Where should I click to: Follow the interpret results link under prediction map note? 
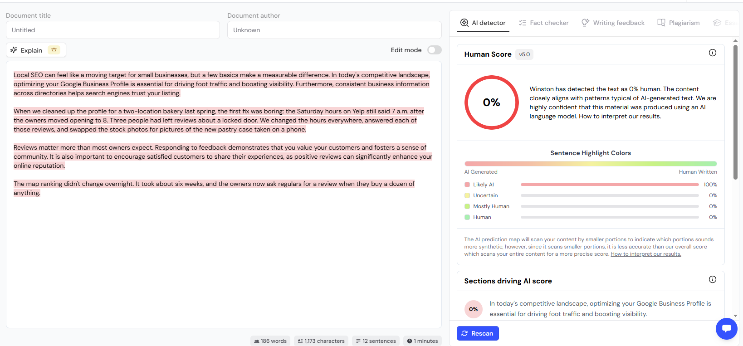[645, 254]
